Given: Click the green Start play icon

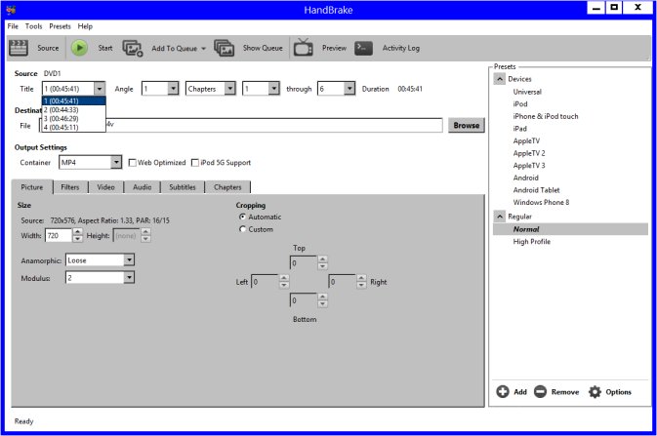Looking at the screenshot, I should coord(79,48).
